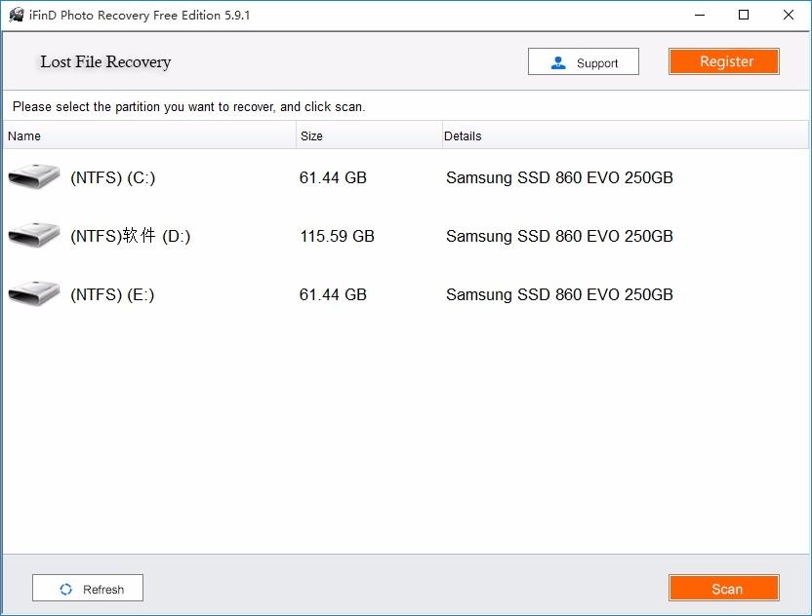Viewport: 812px width, 616px height.
Task: Click the Refresh circular arrow icon
Action: pyautogui.click(x=65, y=589)
